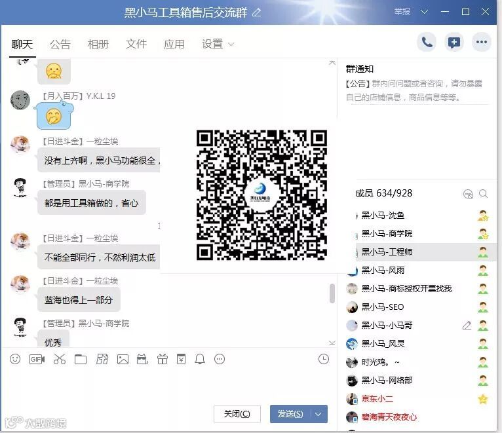Viewport: 502px width, 433px height.
Task: Click the message 蓝海也得上一部分
Action: click(79, 300)
